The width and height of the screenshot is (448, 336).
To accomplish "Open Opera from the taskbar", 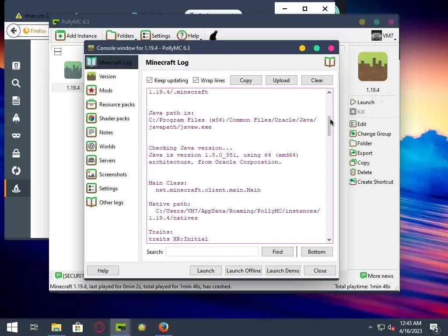I will (x=99, y=327).
